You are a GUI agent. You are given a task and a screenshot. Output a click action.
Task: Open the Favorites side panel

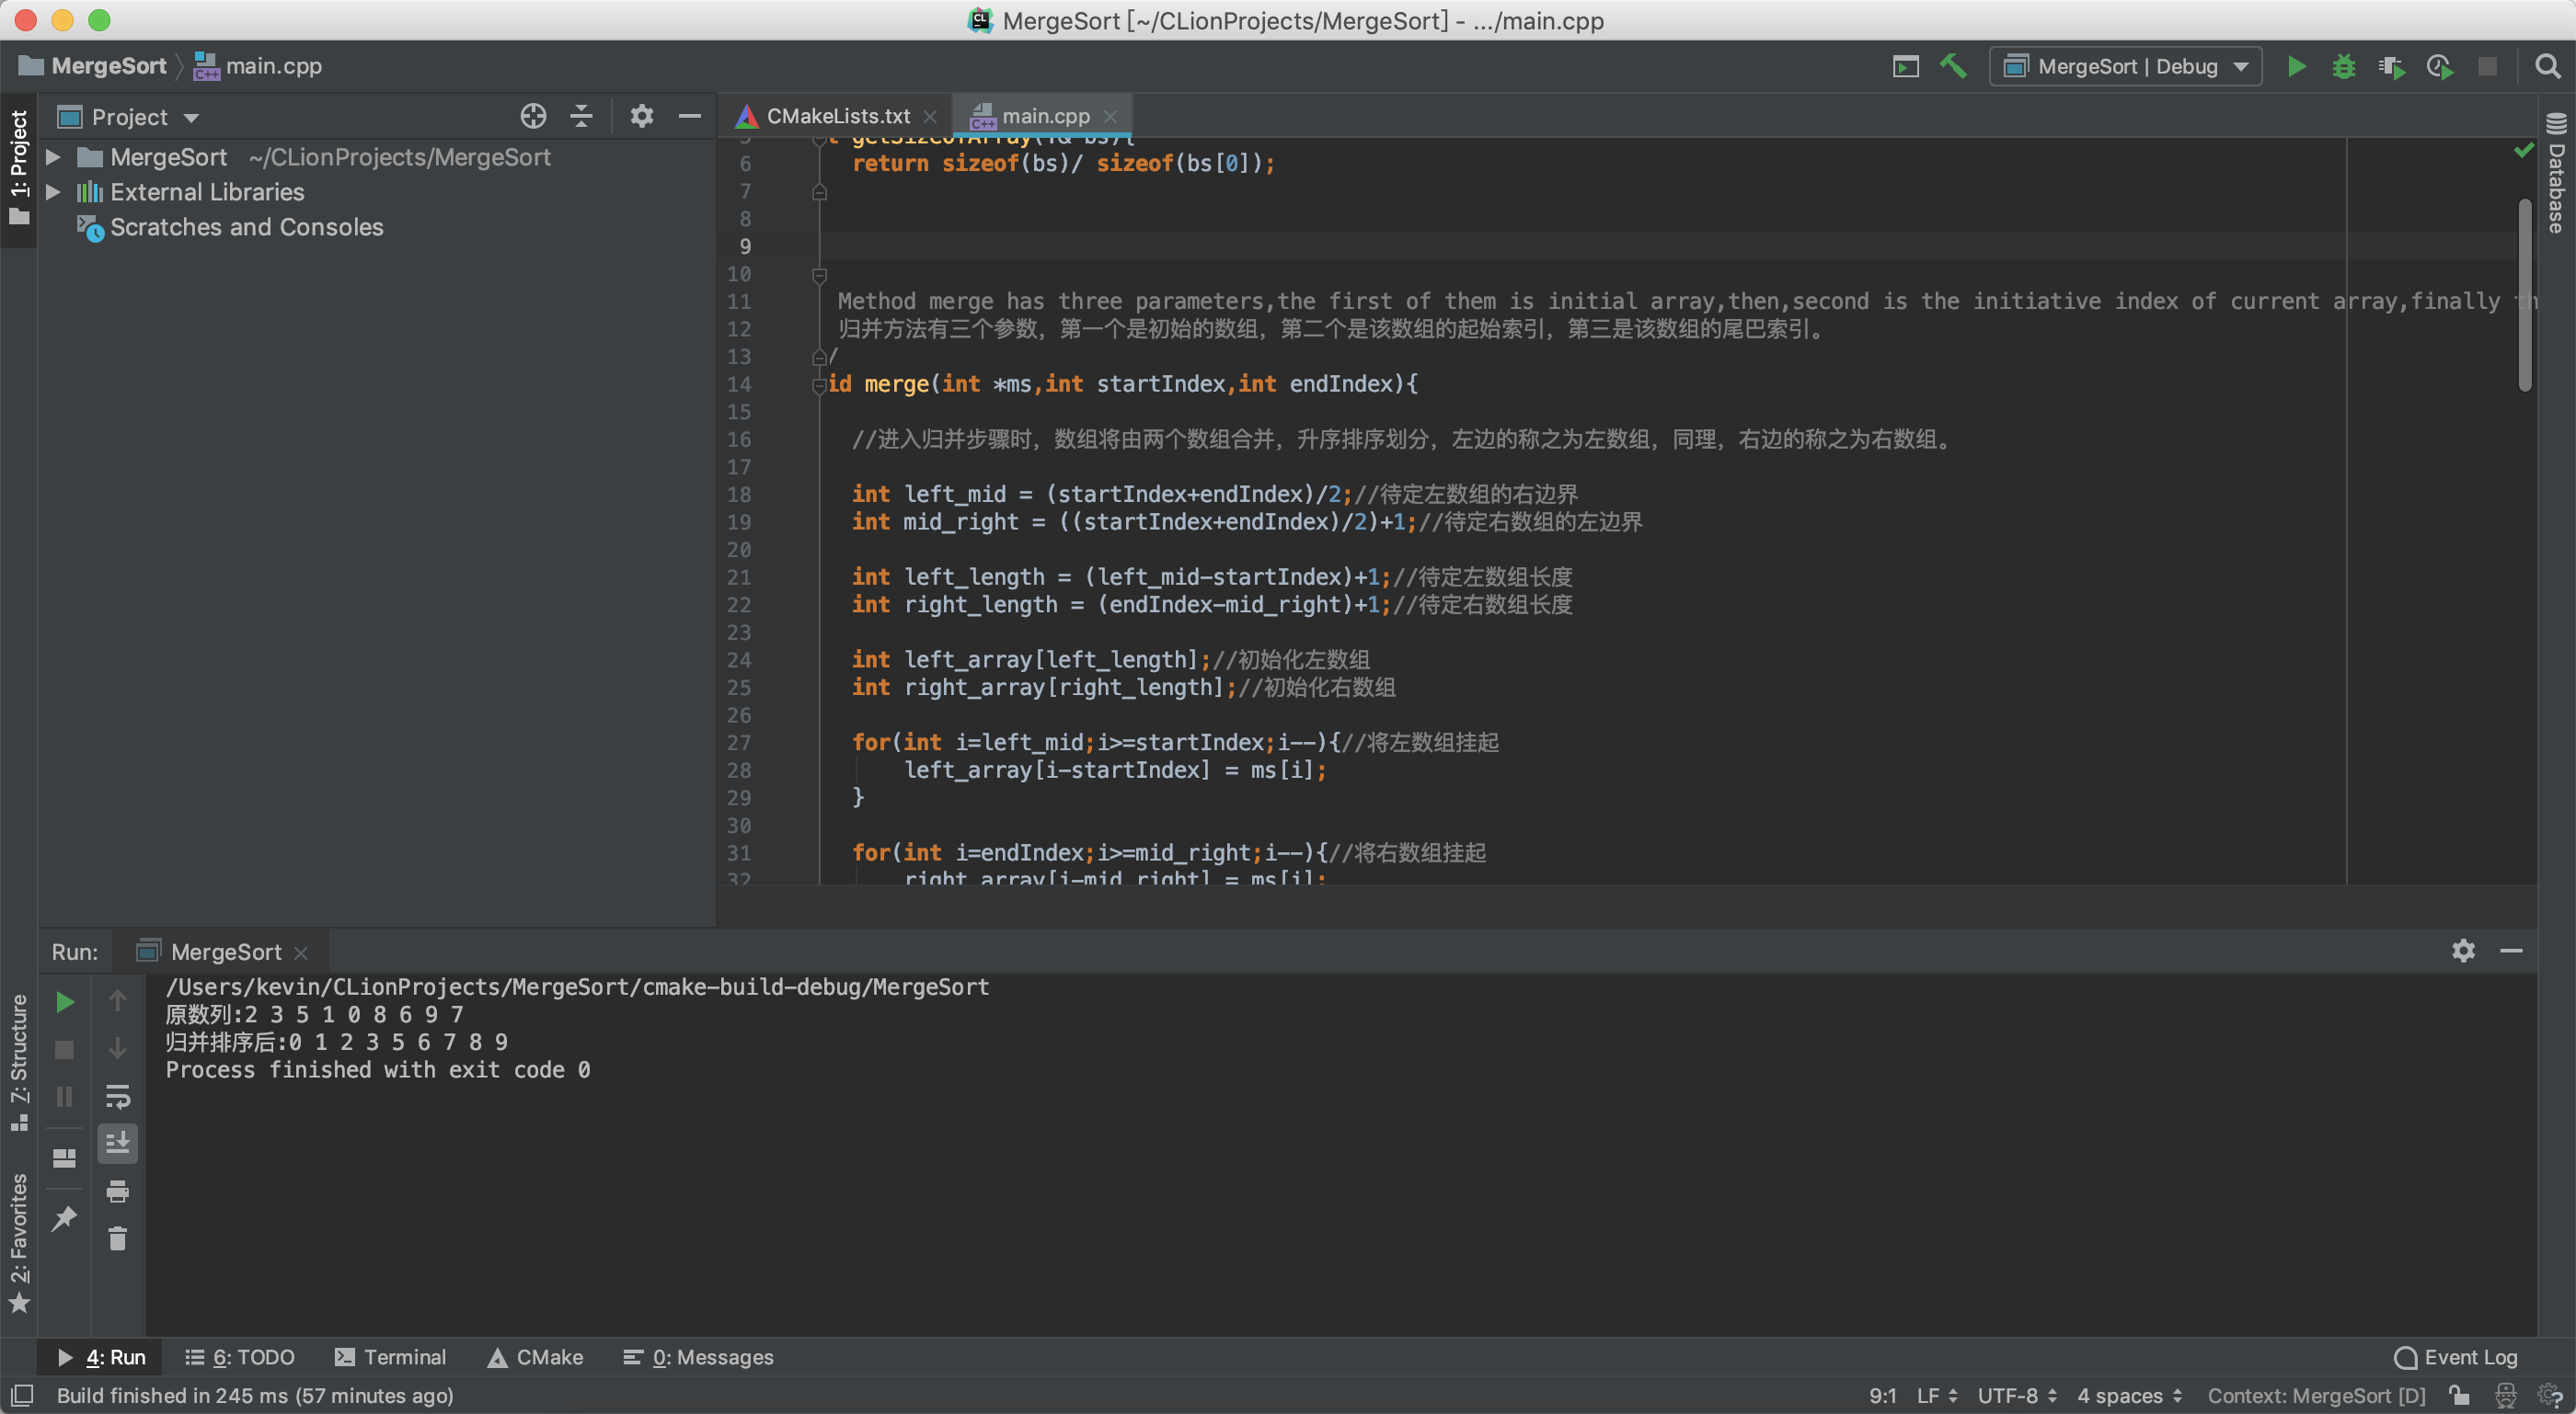[x=19, y=1242]
